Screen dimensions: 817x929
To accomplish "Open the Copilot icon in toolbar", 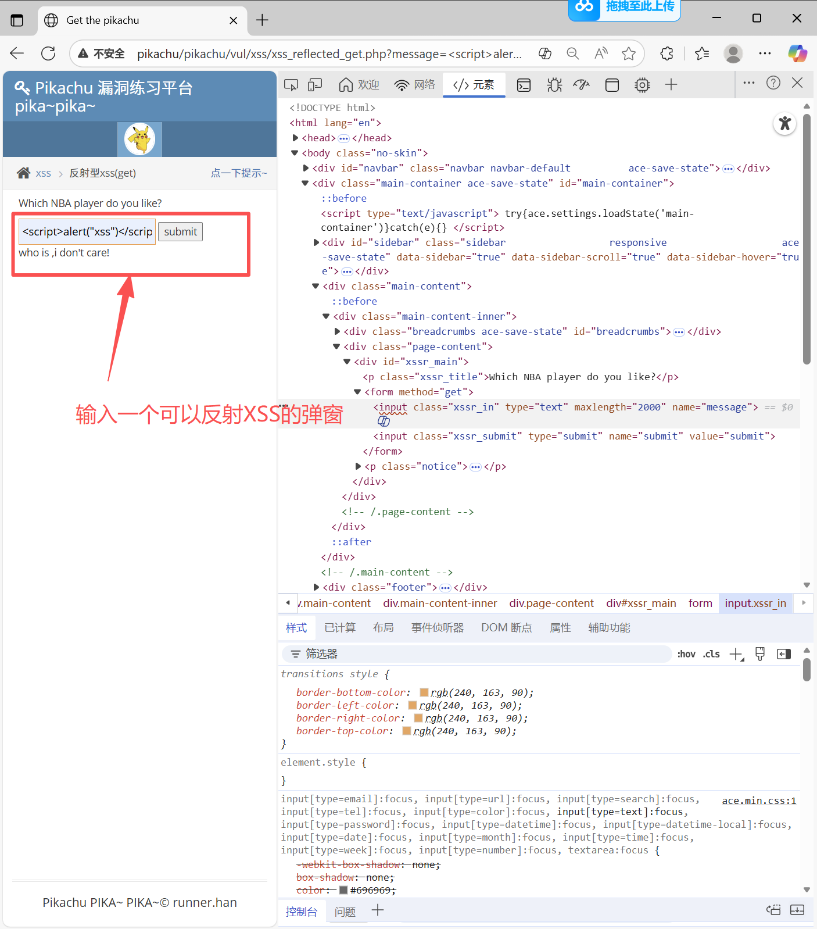I will [797, 53].
